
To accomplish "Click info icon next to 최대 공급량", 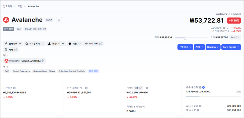I will click(200, 106).
